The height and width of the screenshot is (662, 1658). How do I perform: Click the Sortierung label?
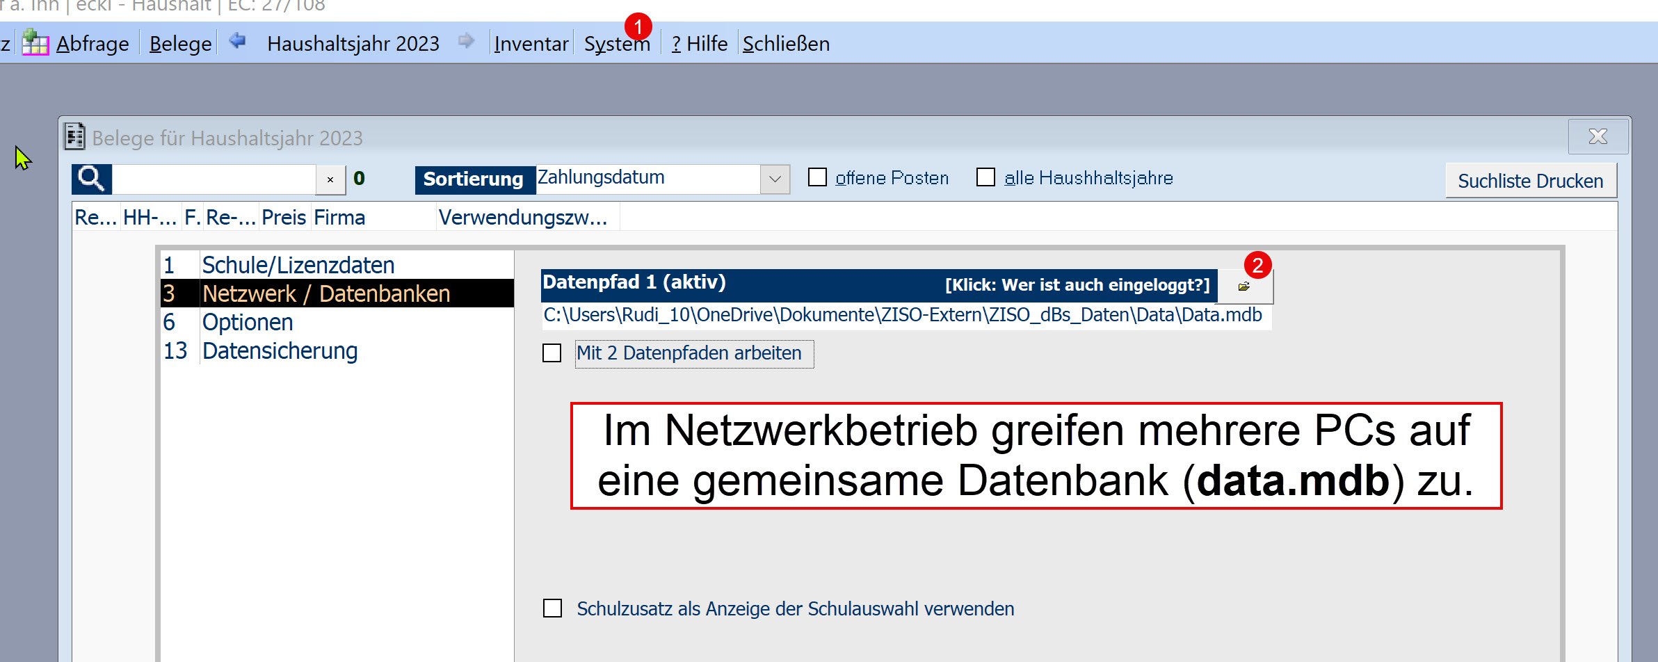pyautogui.click(x=474, y=179)
